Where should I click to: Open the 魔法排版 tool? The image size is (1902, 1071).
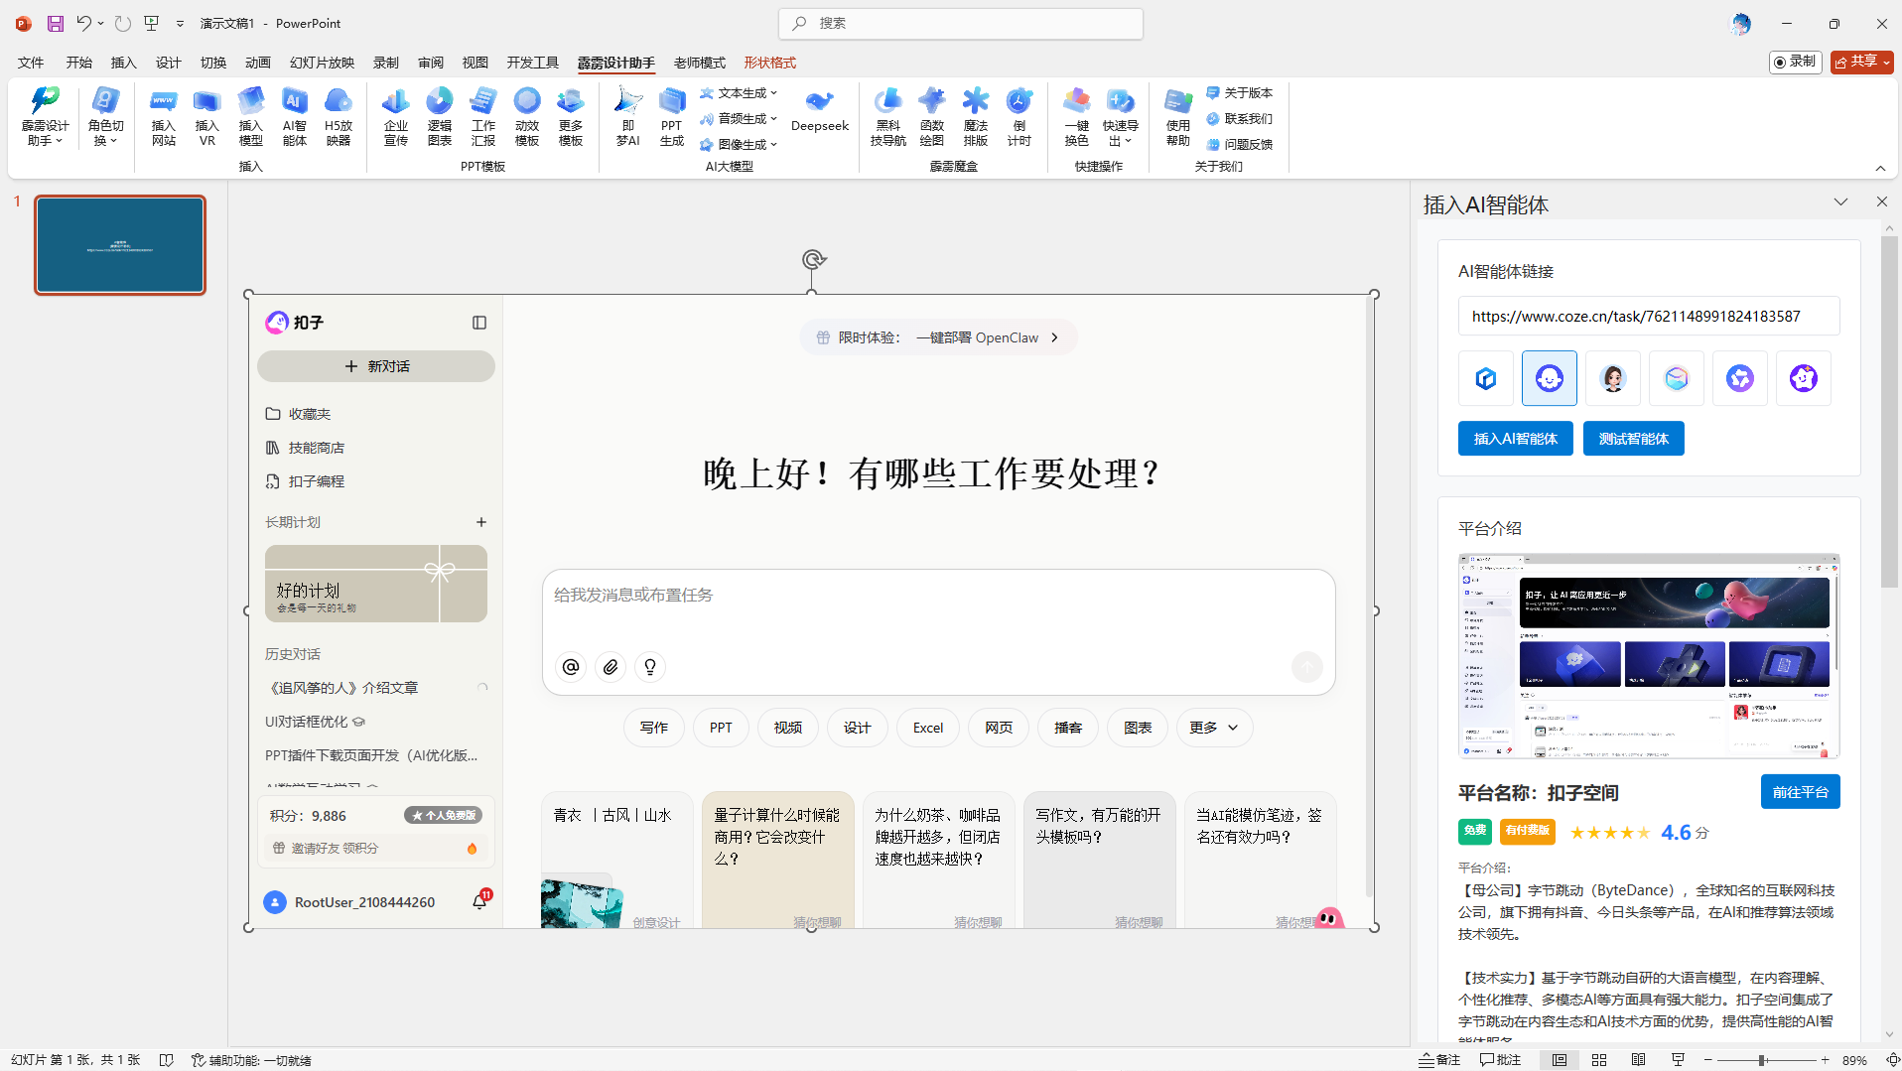(975, 117)
